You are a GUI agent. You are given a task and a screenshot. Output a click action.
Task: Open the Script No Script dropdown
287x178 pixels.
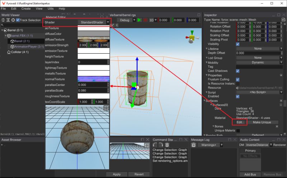(259, 92)
